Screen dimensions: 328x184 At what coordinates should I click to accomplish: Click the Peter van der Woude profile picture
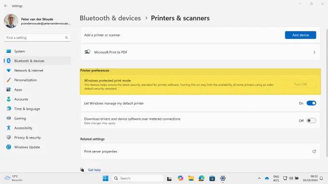[x=11, y=21]
